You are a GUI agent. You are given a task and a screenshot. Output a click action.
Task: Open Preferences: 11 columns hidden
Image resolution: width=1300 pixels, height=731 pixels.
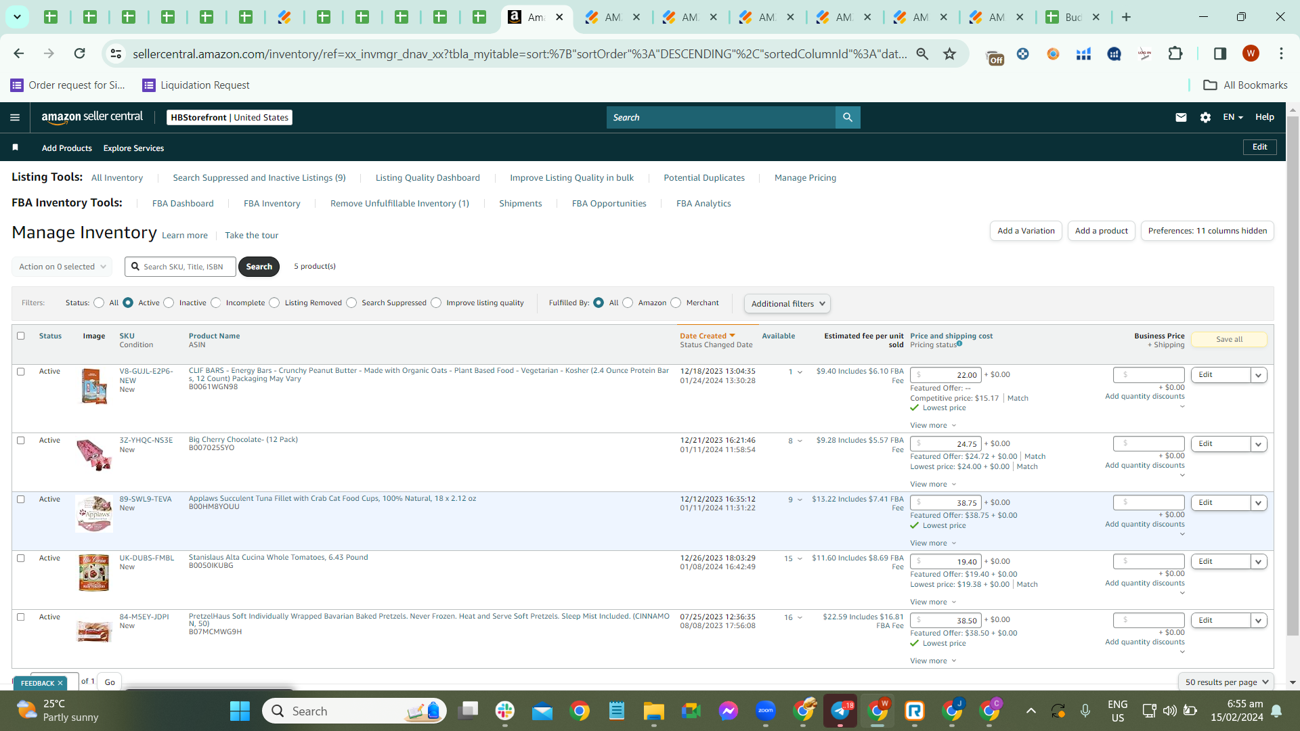pos(1207,231)
